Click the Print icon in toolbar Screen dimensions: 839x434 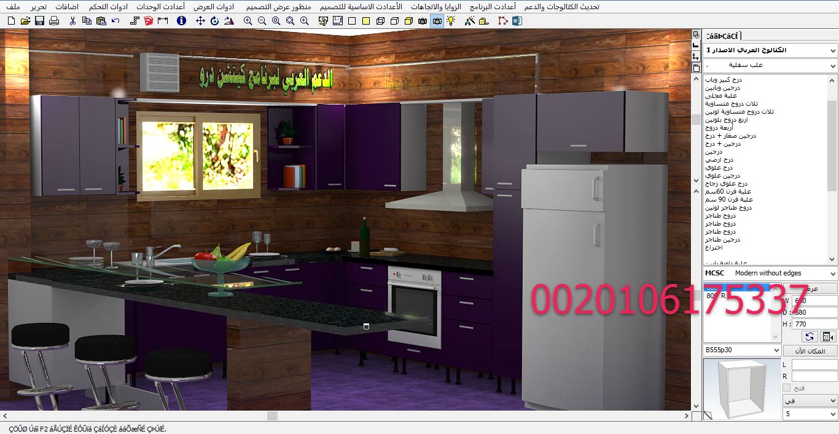(x=54, y=21)
